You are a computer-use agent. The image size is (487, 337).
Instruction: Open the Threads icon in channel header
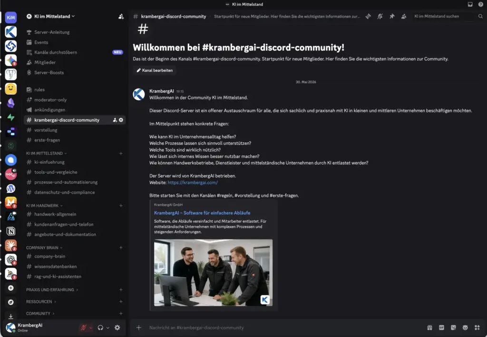point(368,17)
